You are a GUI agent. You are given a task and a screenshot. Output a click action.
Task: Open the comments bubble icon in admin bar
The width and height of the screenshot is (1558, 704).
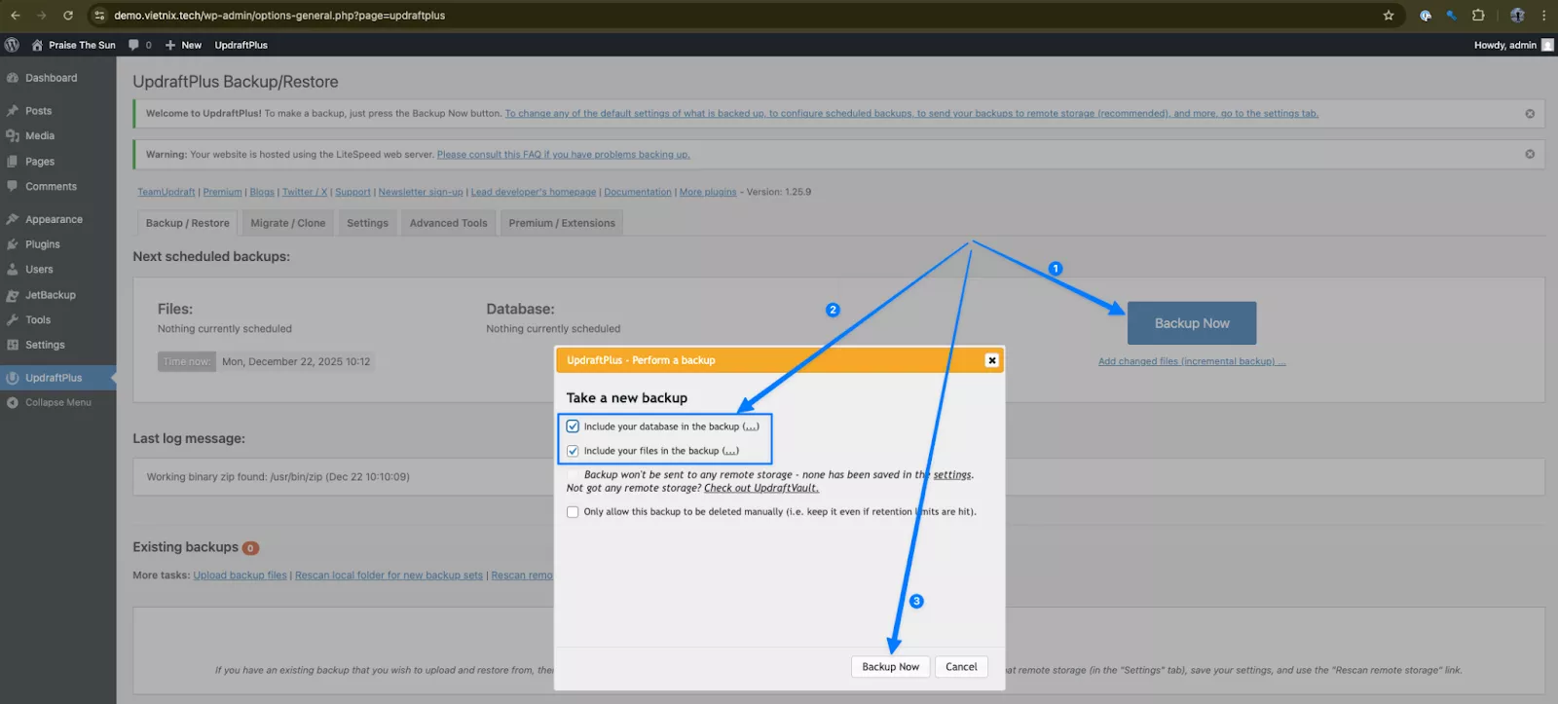point(134,45)
